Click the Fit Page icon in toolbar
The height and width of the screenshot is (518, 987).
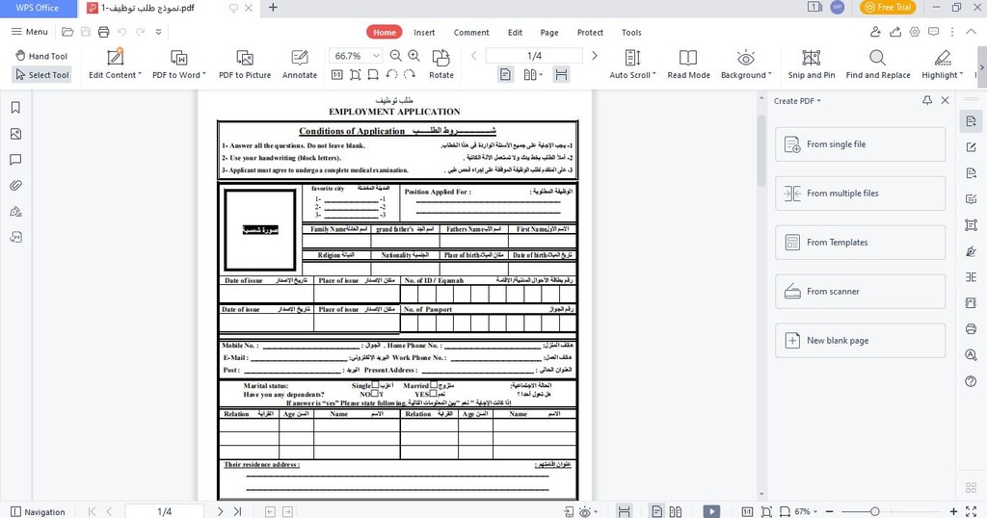[x=355, y=75]
